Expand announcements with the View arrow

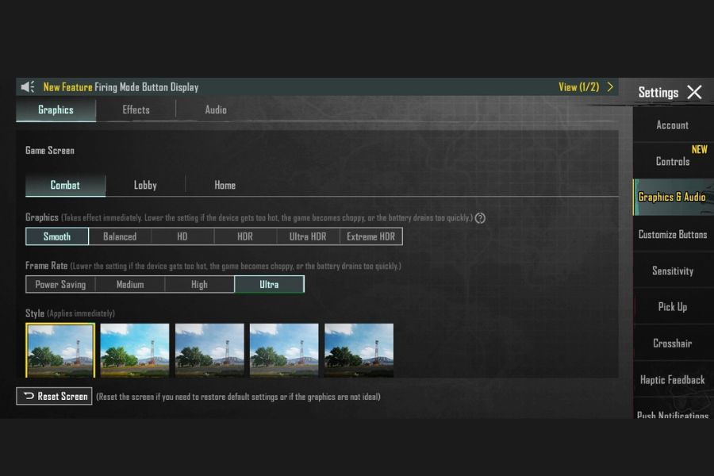(x=610, y=87)
